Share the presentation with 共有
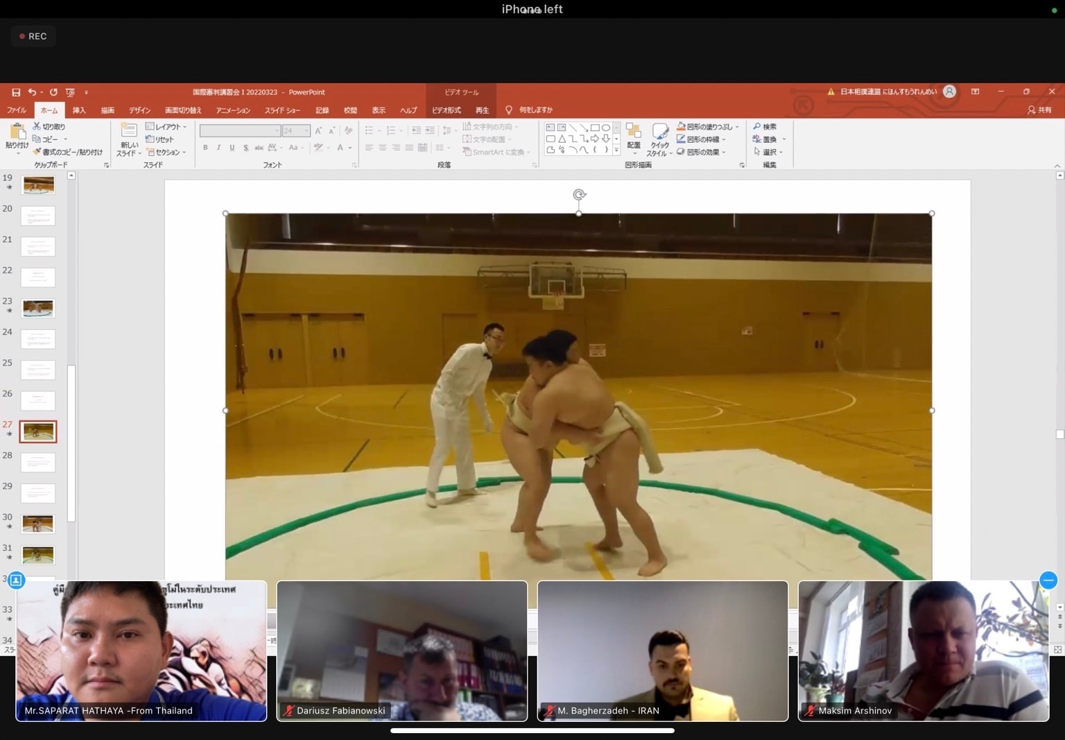The image size is (1065, 740). [x=1039, y=110]
